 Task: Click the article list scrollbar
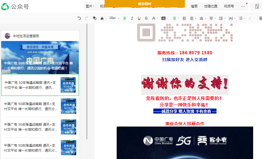tap(87, 81)
